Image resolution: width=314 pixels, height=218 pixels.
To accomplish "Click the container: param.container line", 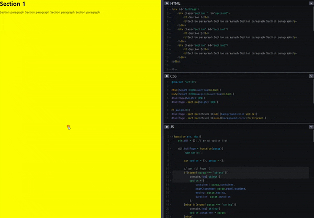I will [x=215, y=185].
